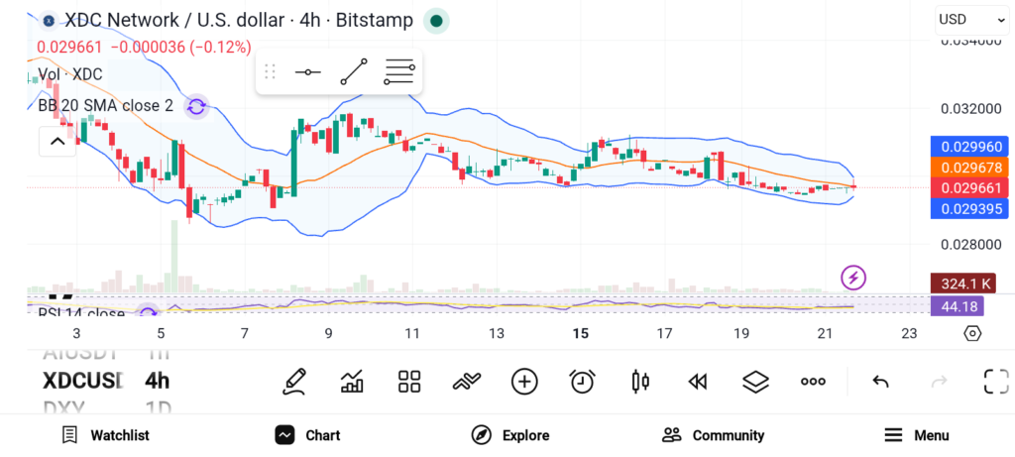Select the Vol · XDC indicator label
1015x457 pixels.
[x=70, y=74]
